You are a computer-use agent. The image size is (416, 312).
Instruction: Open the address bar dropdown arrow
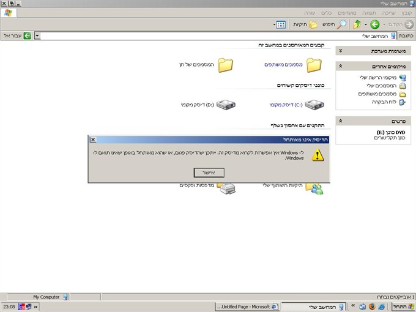pyautogui.click(x=37, y=36)
